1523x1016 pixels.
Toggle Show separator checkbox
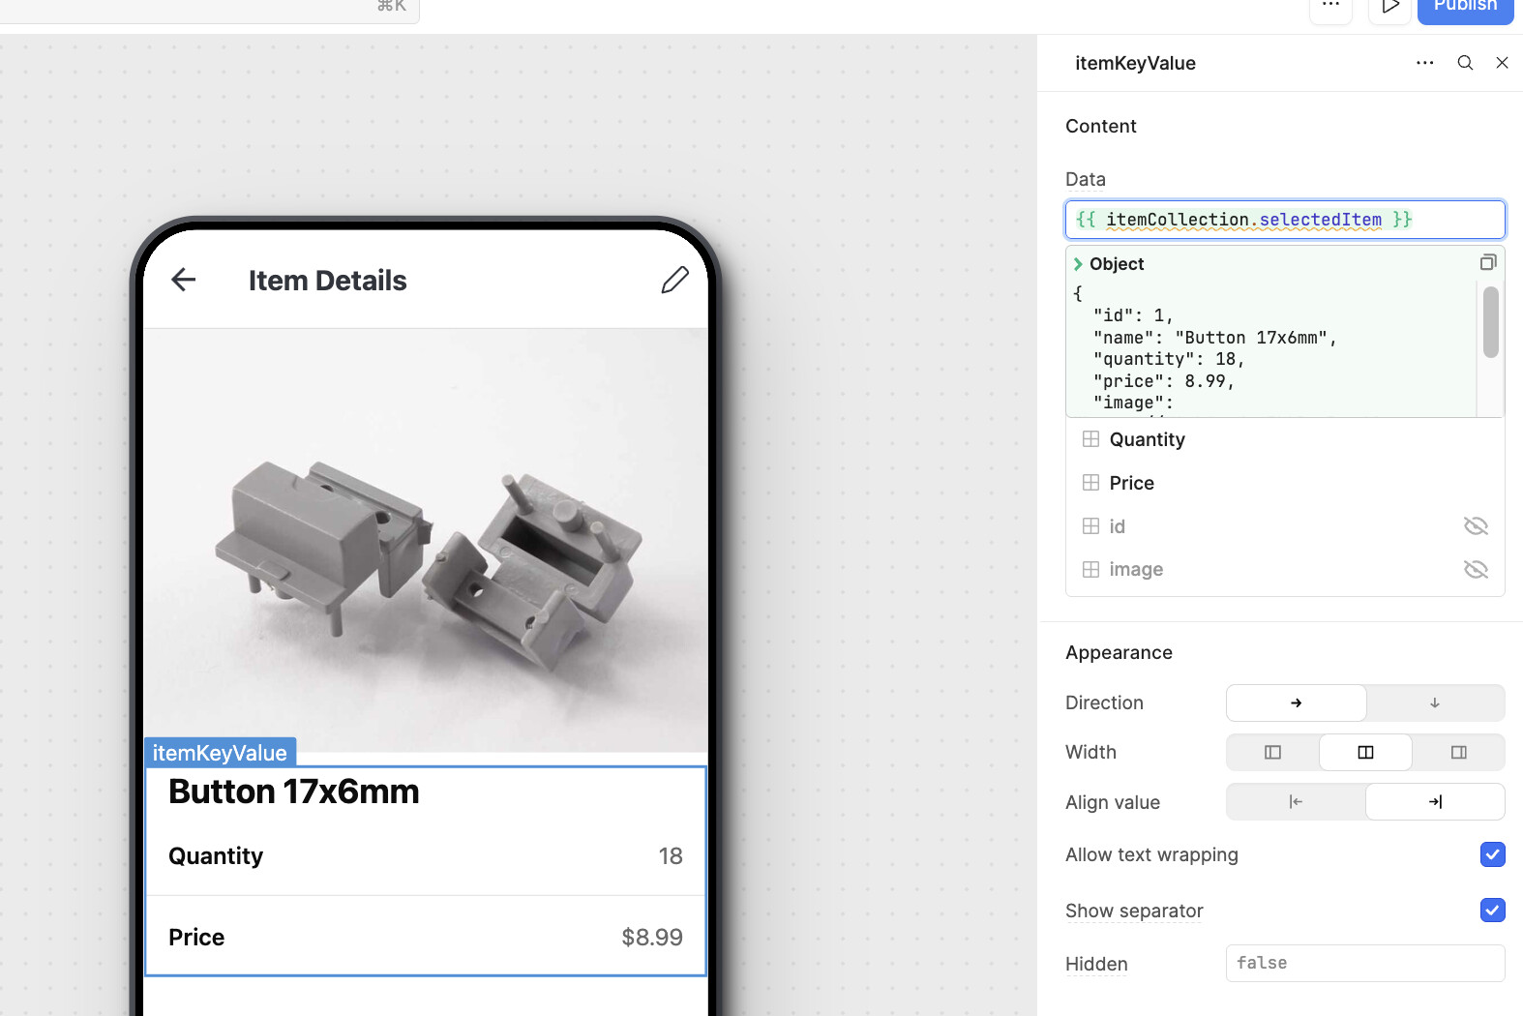[x=1492, y=911]
